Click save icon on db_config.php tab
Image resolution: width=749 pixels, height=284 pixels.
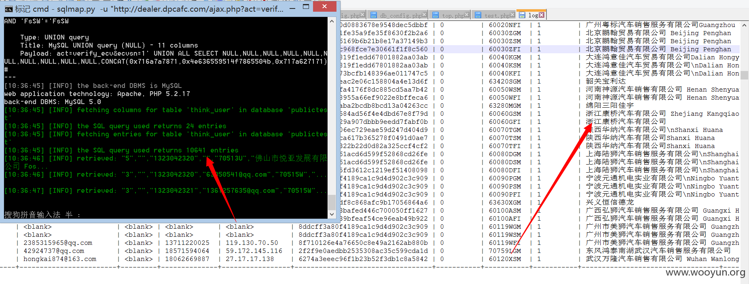click(x=374, y=15)
